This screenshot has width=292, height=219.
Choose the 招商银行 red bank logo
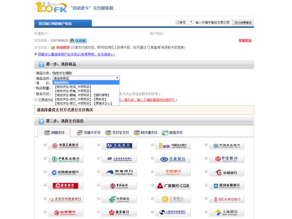[x=65, y=186]
